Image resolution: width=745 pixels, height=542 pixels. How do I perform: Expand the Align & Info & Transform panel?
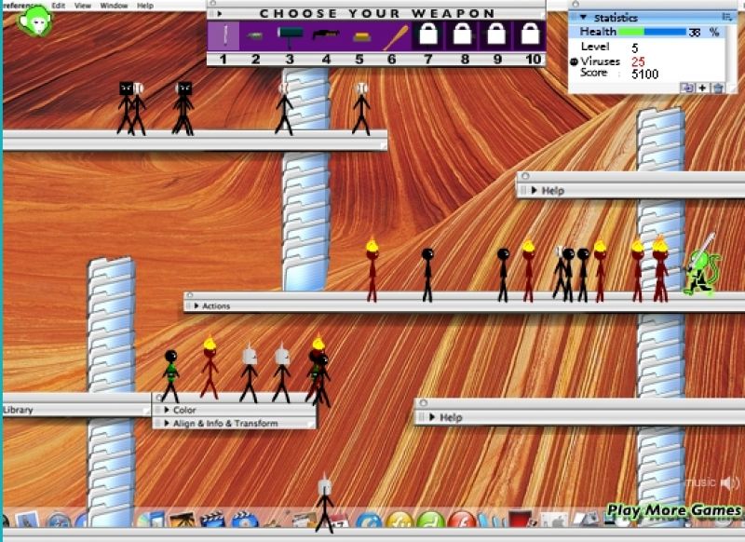[167, 423]
